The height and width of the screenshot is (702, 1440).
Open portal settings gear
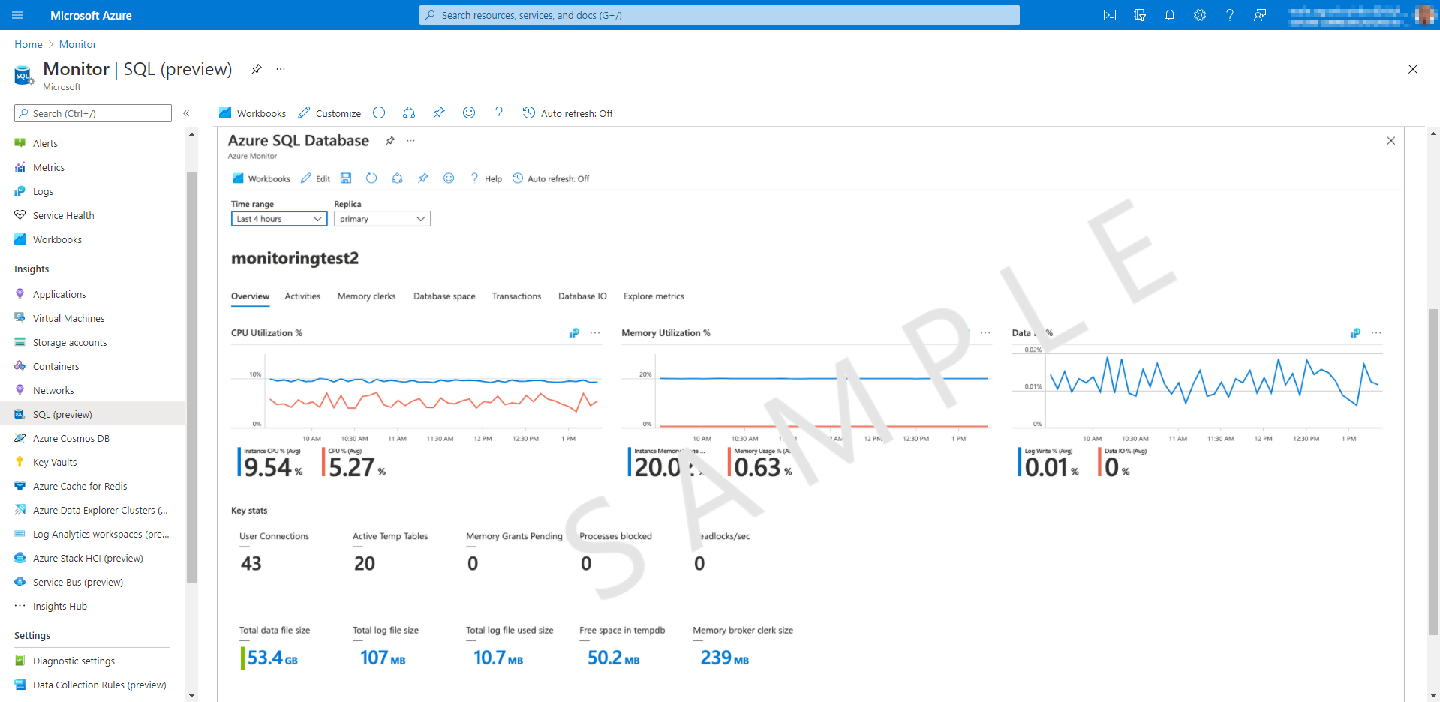point(1200,15)
